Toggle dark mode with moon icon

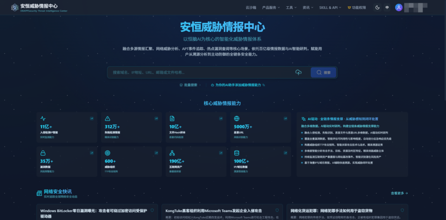[x=377, y=8]
